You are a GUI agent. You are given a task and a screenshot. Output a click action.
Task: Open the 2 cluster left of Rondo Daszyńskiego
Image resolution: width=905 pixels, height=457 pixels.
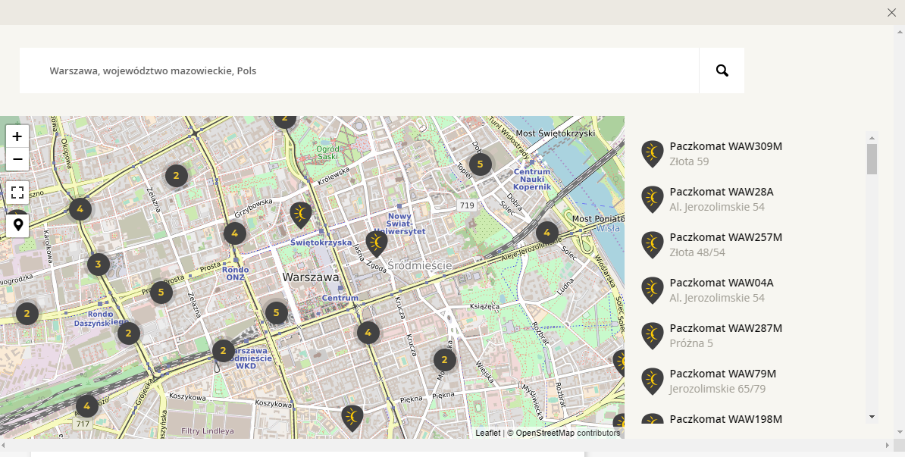[27, 314]
